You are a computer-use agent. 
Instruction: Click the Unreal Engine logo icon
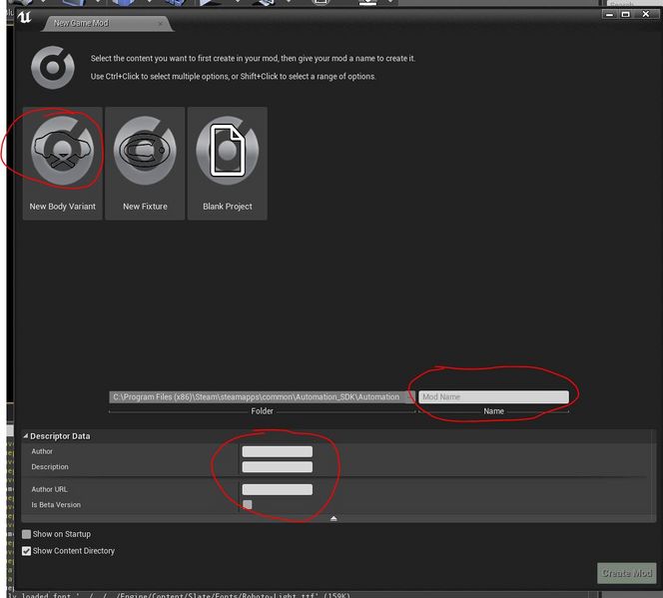[24, 18]
